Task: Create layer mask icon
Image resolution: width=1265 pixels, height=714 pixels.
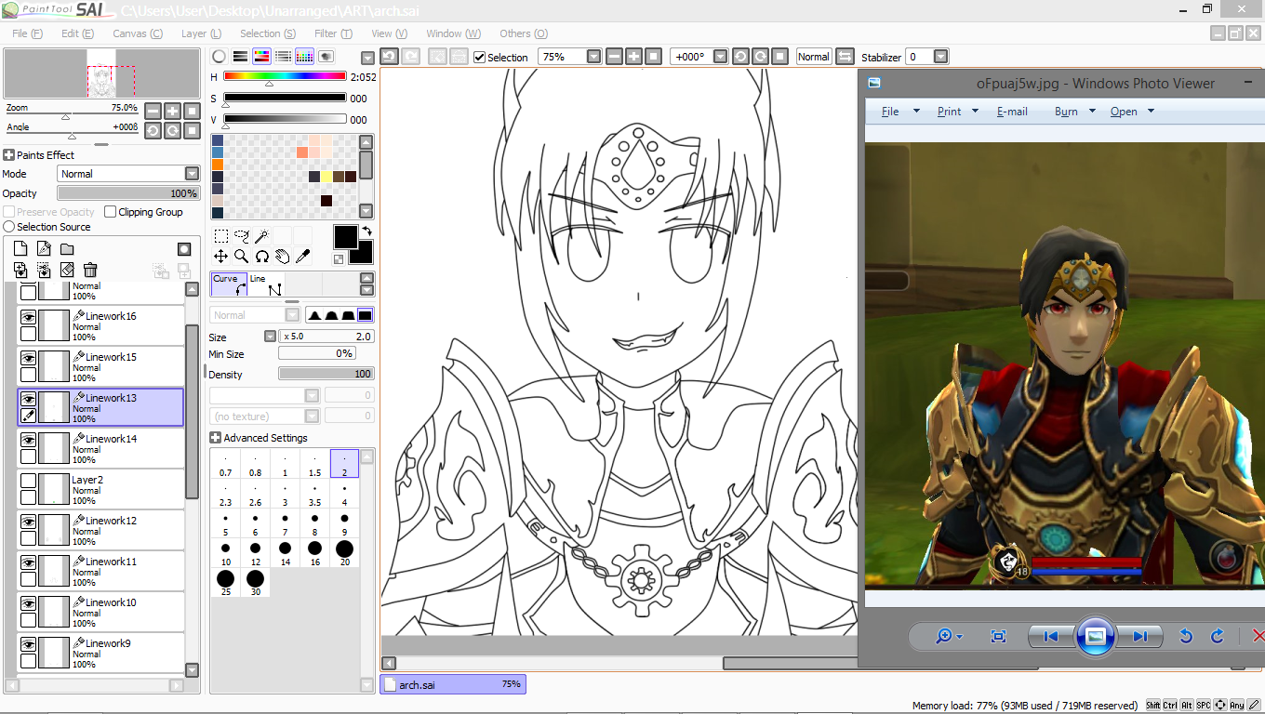Action: [184, 249]
